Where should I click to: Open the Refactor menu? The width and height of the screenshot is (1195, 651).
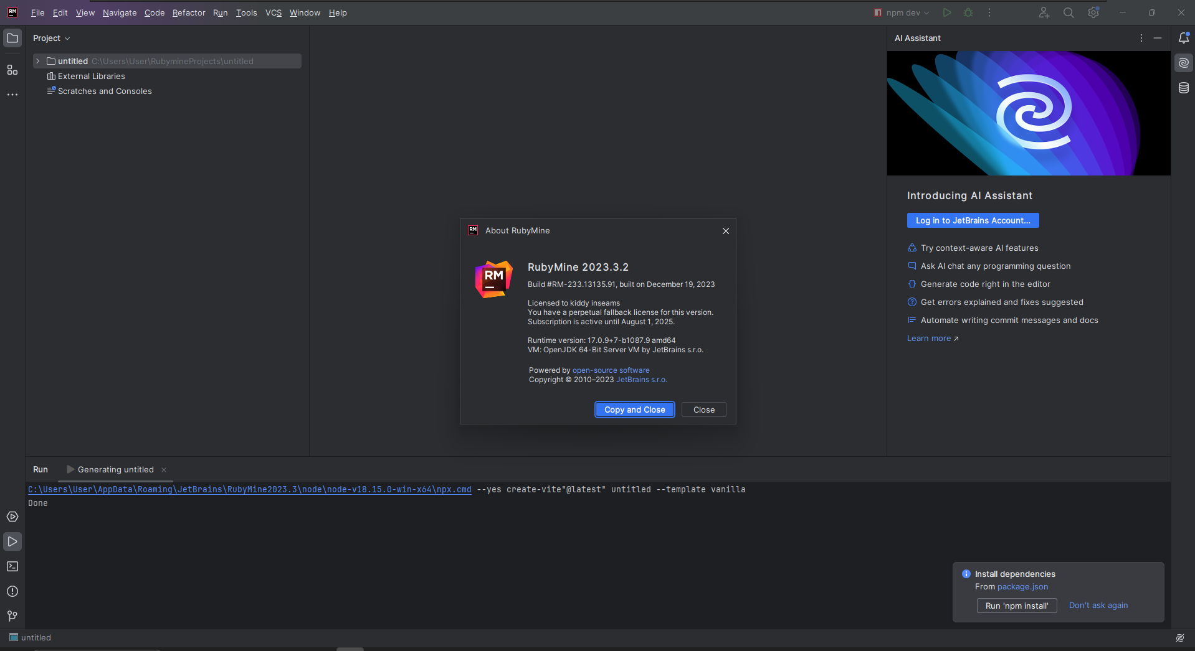coord(189,12)
